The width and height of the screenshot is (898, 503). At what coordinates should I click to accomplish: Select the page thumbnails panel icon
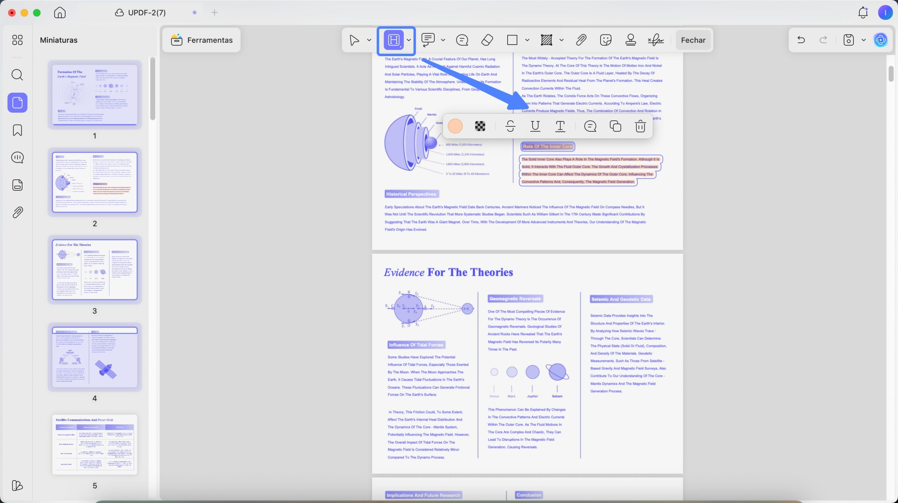coord(18,102)
